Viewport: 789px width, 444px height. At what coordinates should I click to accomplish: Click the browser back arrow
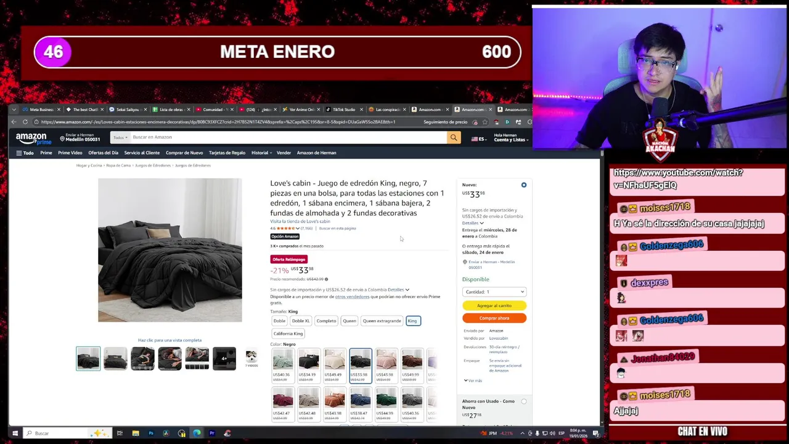14,122
